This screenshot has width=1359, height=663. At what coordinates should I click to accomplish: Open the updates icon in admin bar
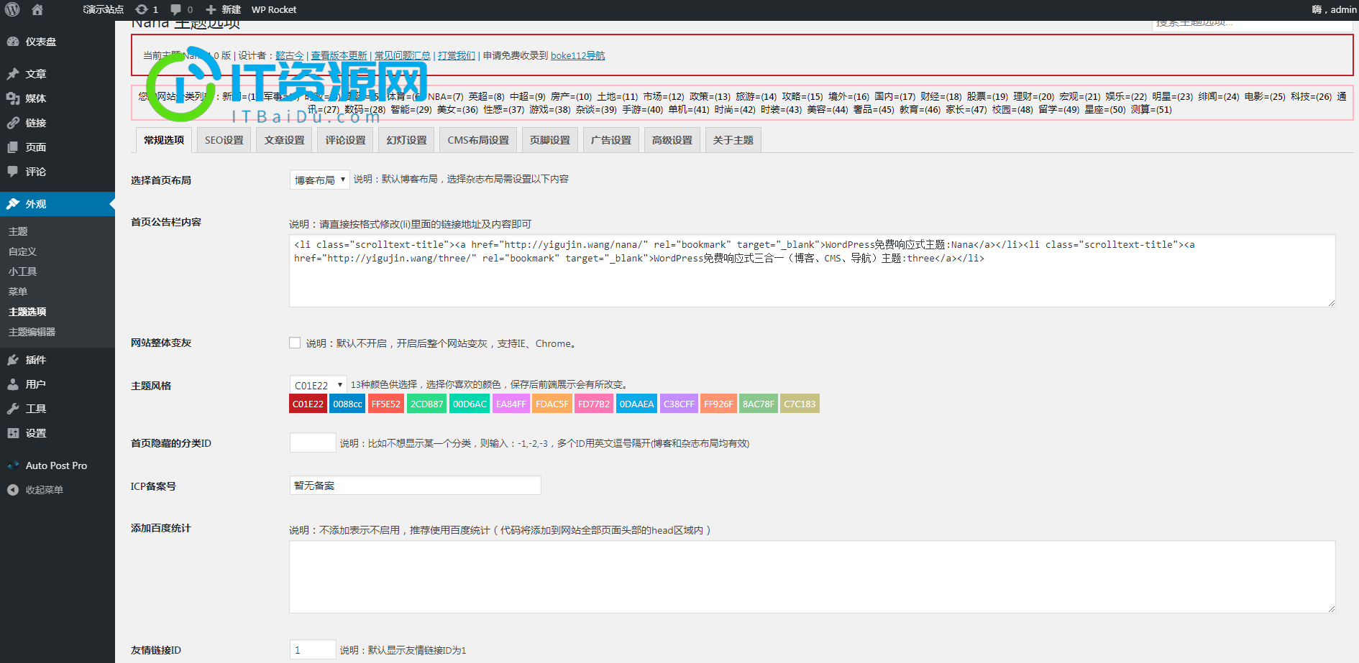[142, 9]
